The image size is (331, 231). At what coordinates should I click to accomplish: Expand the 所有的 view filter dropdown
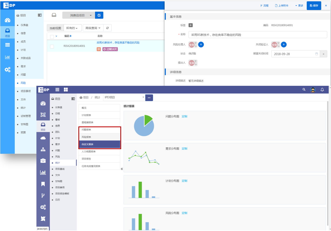click(72, 28)
